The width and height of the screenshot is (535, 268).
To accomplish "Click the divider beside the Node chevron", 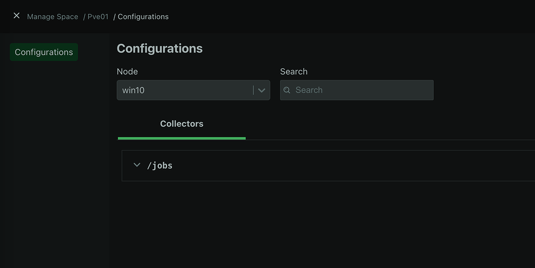I will pos(253,90).
